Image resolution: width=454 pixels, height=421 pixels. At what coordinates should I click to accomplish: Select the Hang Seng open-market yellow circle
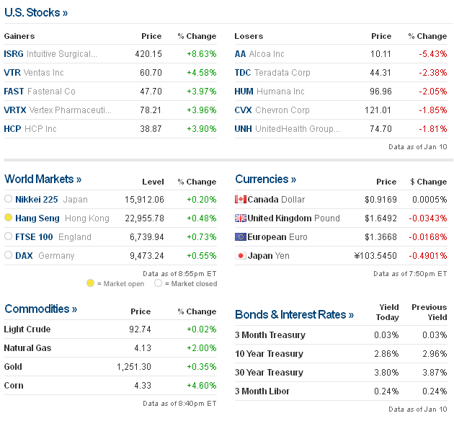9,218
